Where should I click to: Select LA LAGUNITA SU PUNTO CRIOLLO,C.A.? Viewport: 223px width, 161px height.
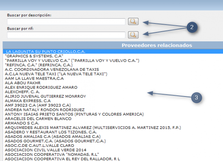113,52
